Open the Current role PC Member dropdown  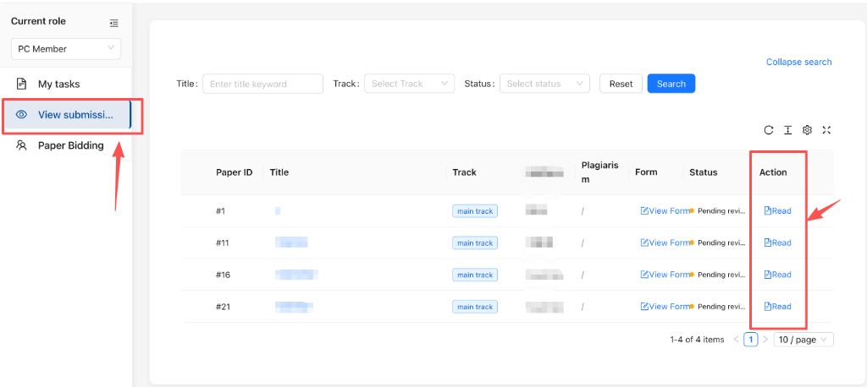[x=66, y=48]
